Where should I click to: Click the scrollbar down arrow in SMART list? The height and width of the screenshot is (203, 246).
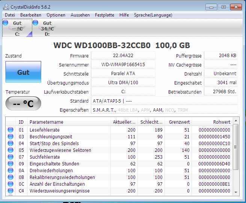[x=236, y=192]
